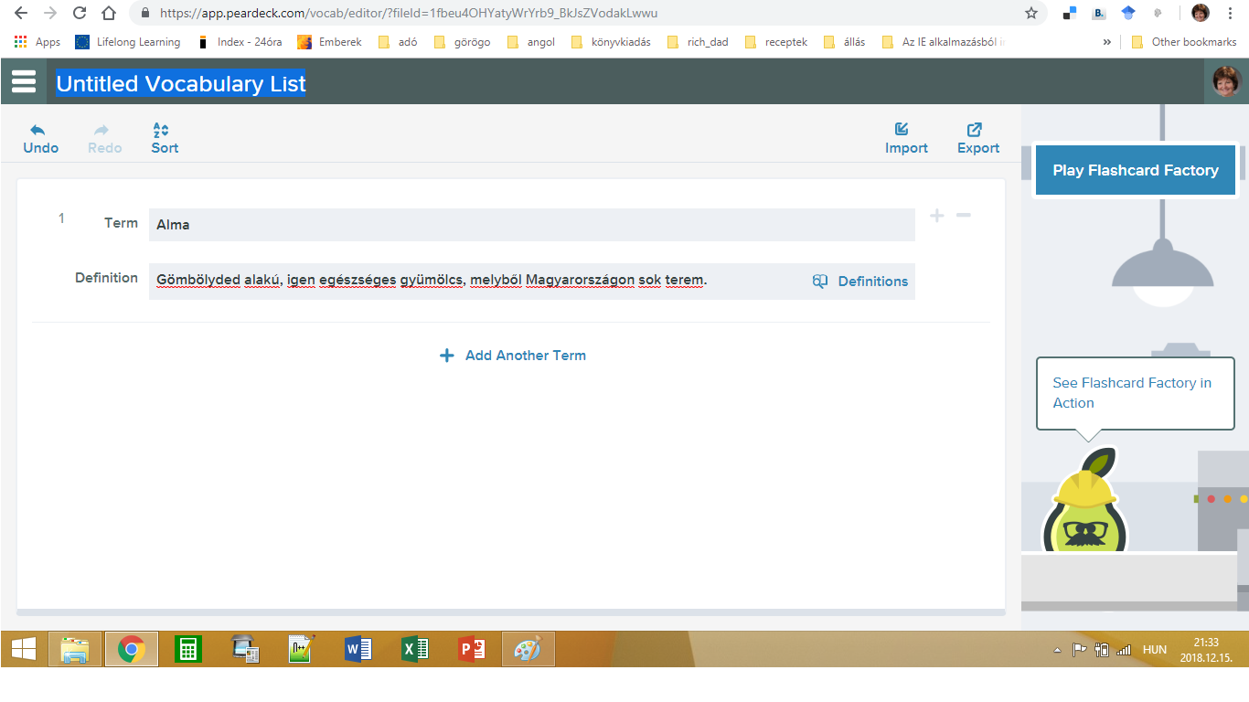Click the plus icon beside term 1
Image resolution: width=1249 pixels, height=702 pixels.
pos(936,216)
